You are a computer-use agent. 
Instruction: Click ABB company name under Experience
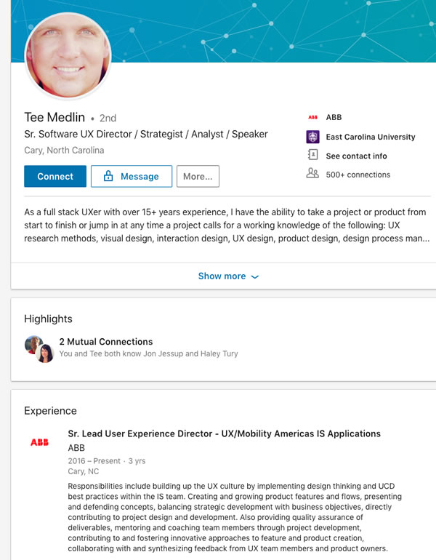76,448
